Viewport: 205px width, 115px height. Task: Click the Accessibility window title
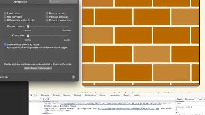click(20, 2)
